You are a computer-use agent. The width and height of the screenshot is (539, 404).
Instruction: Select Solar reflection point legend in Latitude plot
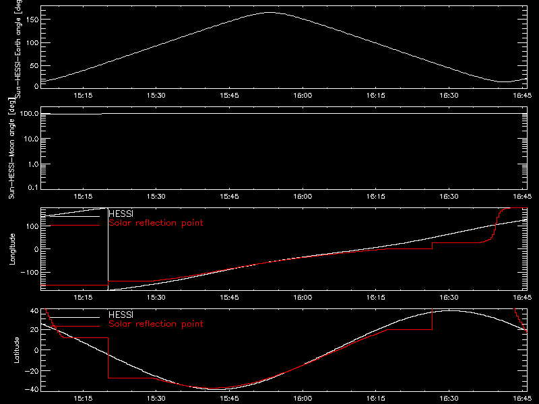tap(156, 324)
